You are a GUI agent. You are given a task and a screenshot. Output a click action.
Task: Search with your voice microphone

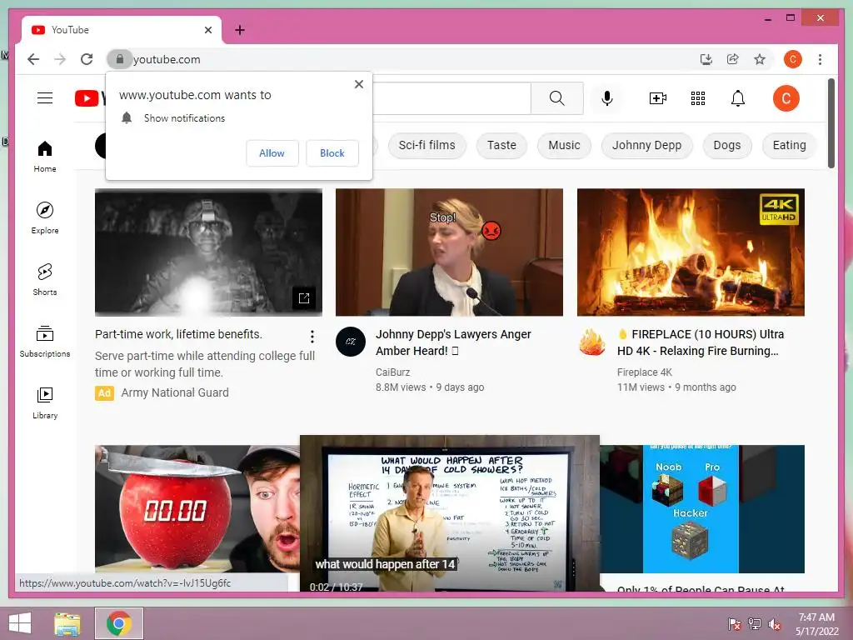(x=607, y=98)
